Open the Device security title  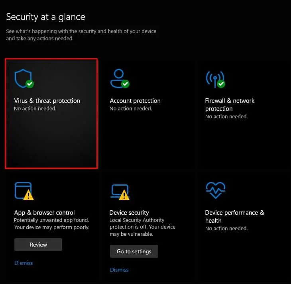[129, 213]
